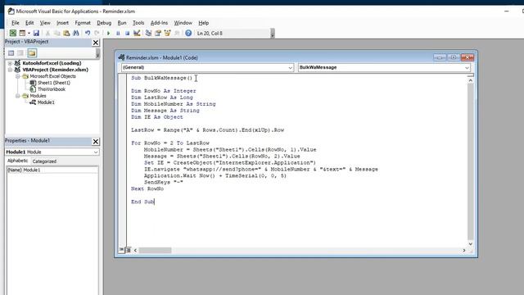The image size is (524, 295).
Task: Close the Project - VBAProject pane
Action: pyautogui.click(x=96, y=43)
